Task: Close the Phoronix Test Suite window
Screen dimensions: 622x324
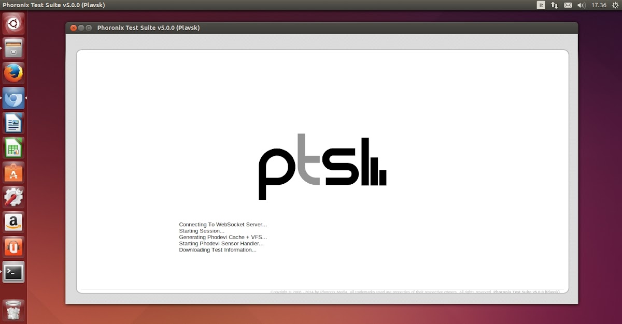Action: pos(73,28)
